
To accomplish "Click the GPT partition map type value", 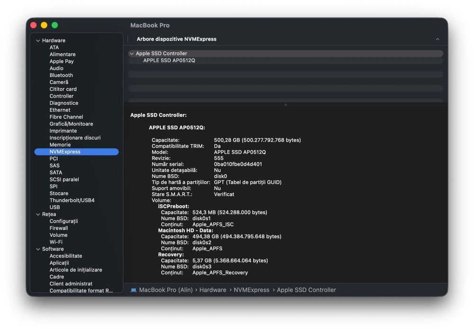I will [x=247, y=182].
